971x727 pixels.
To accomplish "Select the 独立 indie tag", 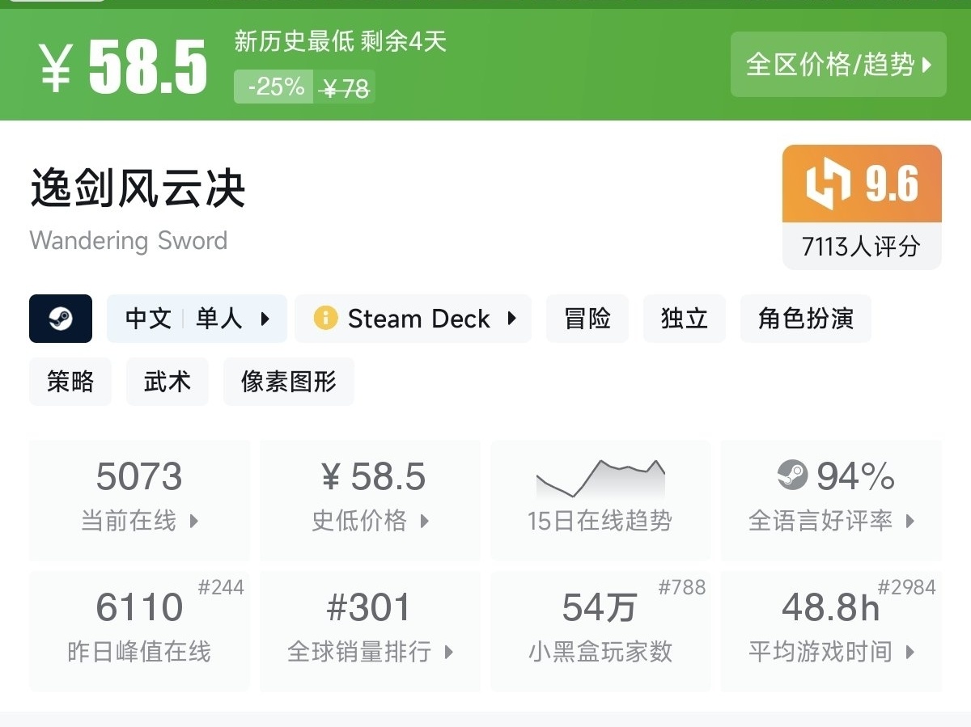I will tap(685, 319).
